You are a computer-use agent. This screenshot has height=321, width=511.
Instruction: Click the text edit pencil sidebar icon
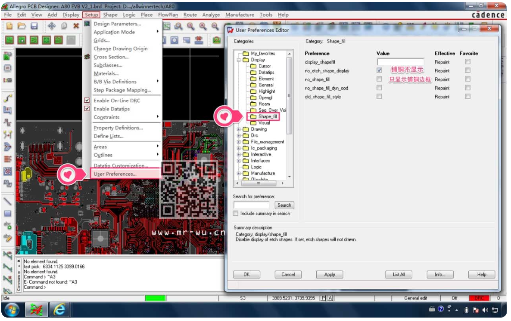7,238
